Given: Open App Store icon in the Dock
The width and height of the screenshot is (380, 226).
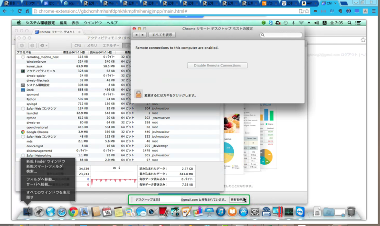Looking at the screenshot, I should pos(243,212).
